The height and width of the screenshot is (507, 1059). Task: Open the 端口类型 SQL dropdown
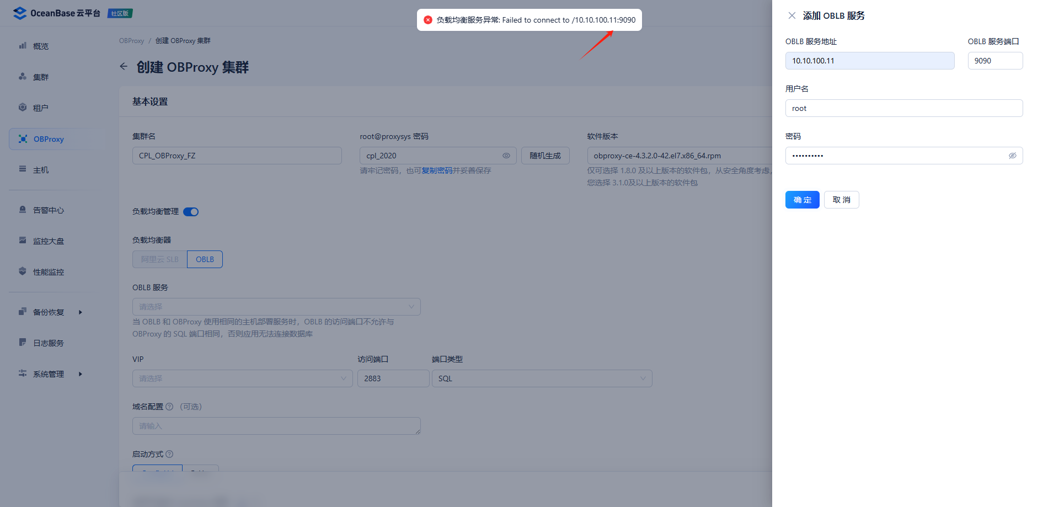coord(542,378)
